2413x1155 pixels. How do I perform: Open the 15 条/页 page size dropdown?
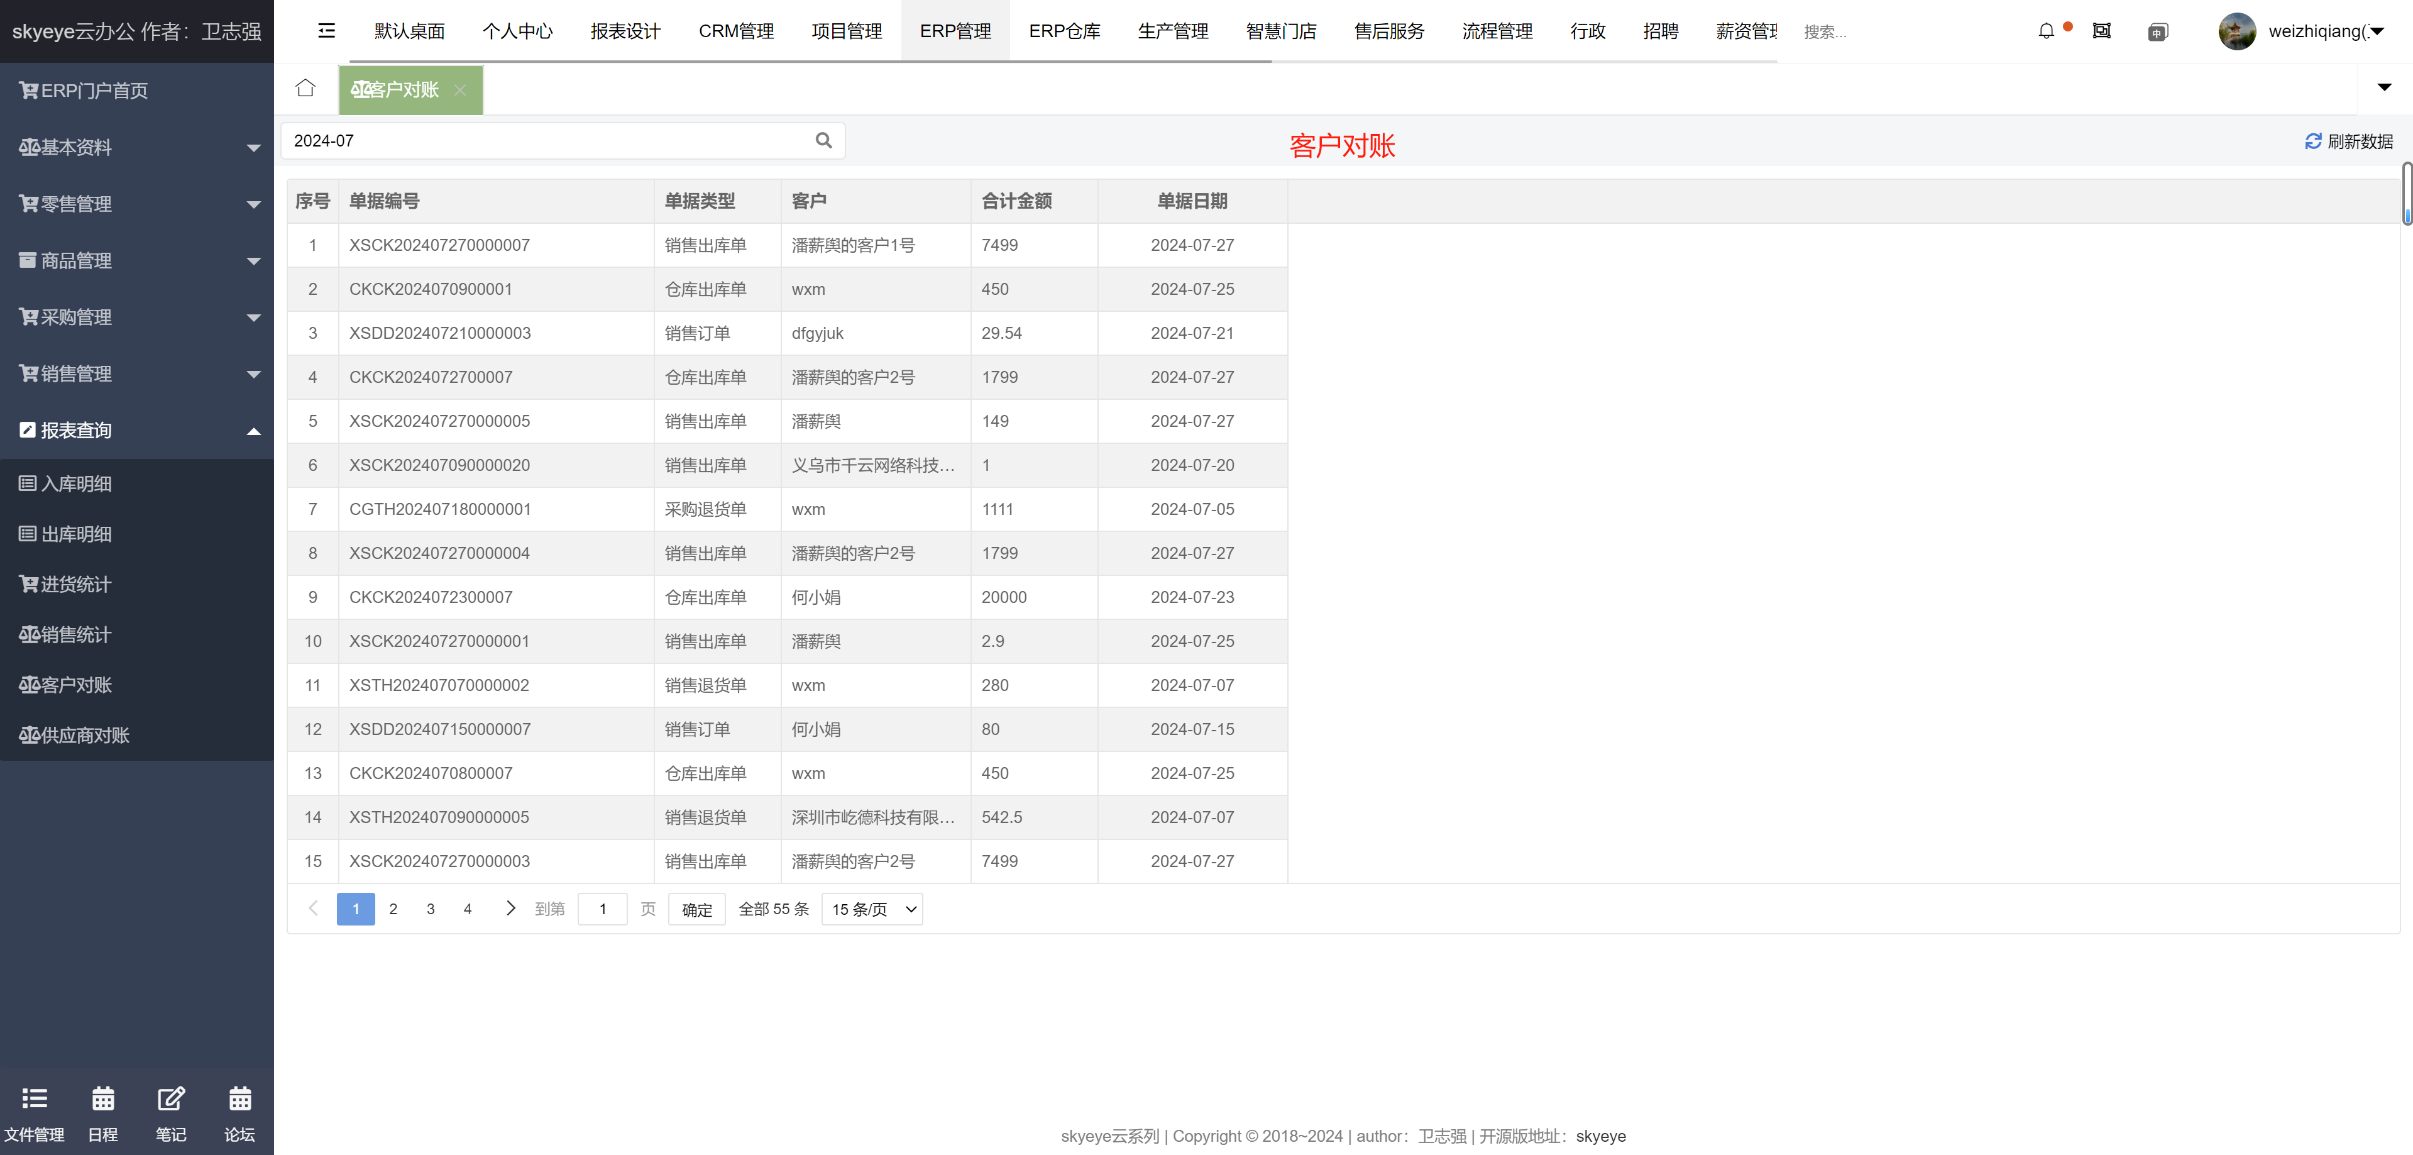[x=871, y=910]
